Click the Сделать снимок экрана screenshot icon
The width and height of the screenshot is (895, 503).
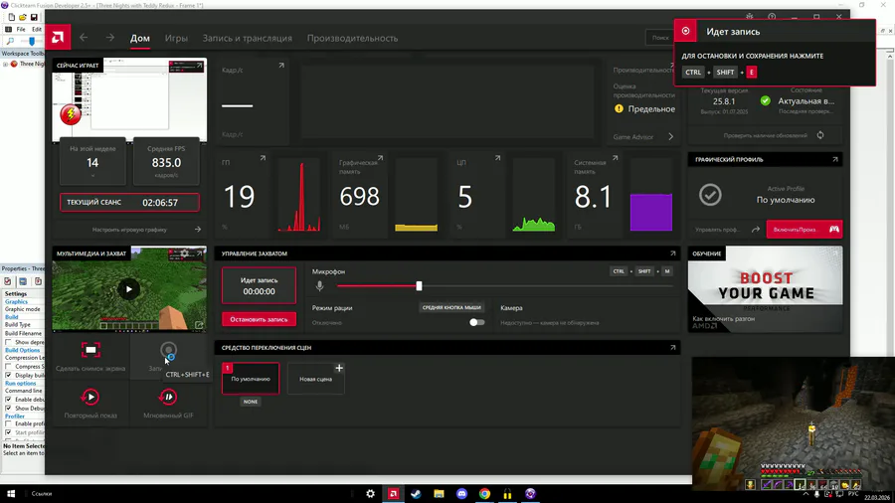point(90,350)
